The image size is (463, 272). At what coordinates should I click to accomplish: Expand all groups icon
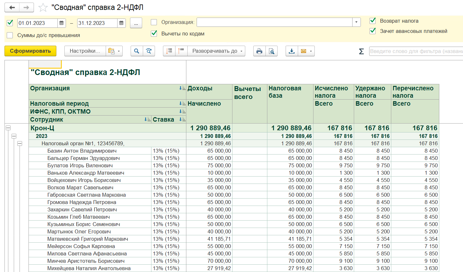click(x=169, y=51)
